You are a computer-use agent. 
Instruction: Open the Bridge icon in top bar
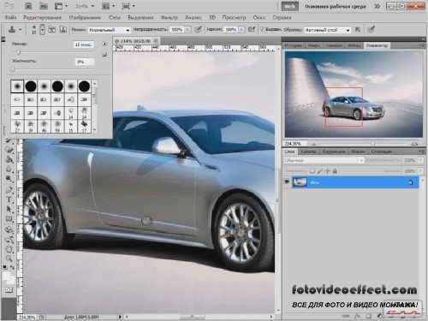pyautogui.click(x=28, y=6)
